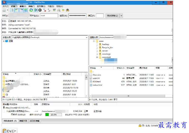Open the quickconnect history dropdown arrow
This screenshot has width=189, height=133.
click(121, 16)
